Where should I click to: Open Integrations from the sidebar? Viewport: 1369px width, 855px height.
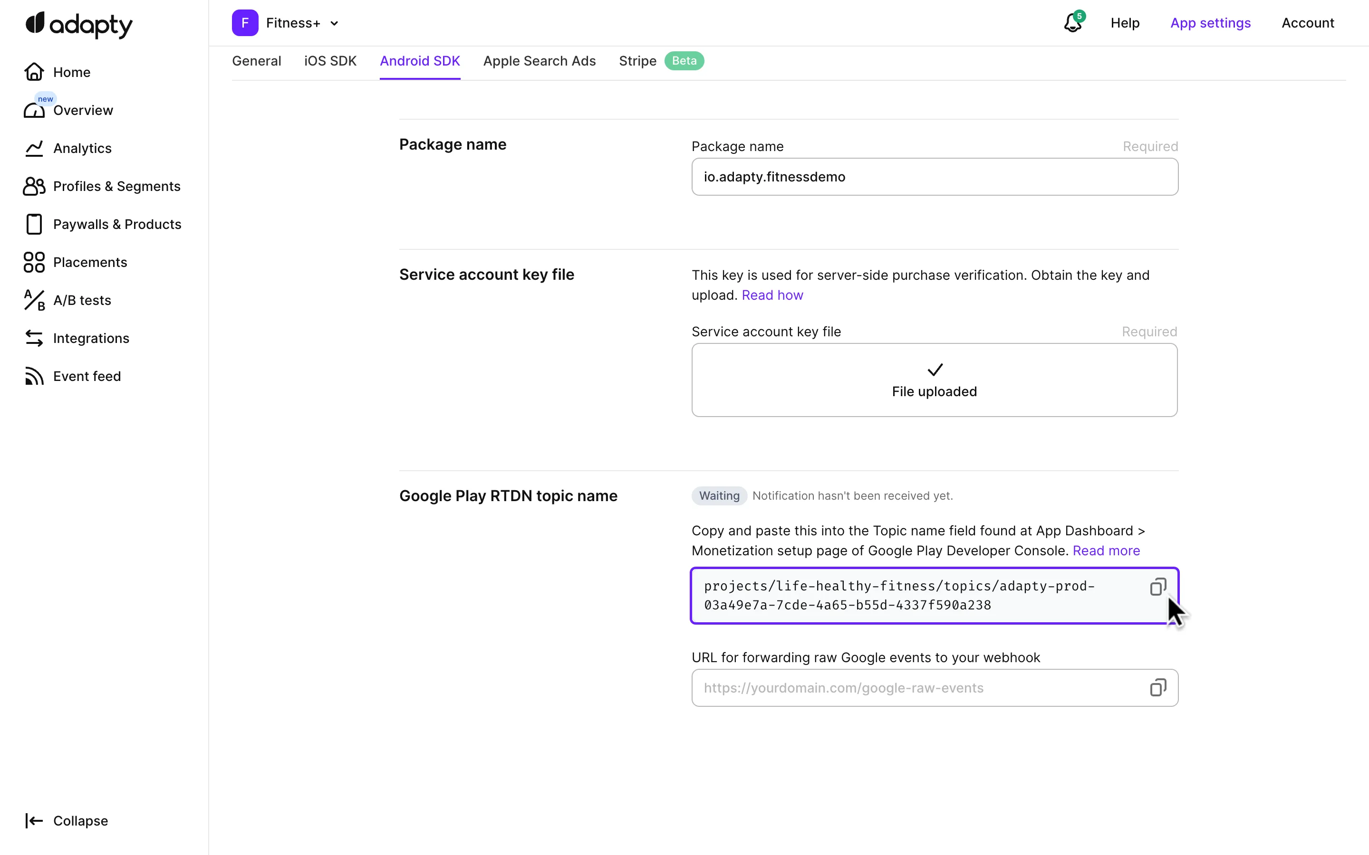(x=91, y=338)
